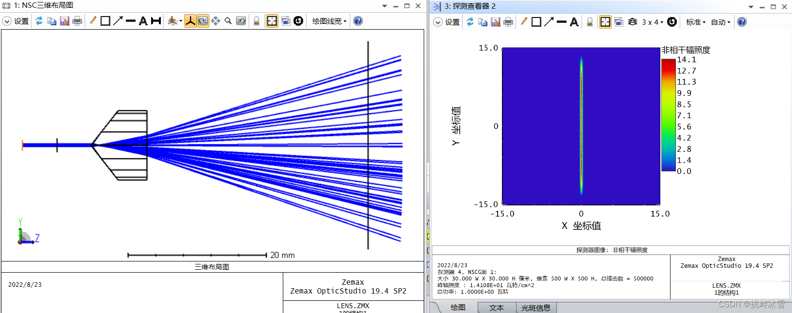This screenshot has height=313, width=792.
Task: Refresh the detector viewer
Action: [x=470, y=22]
